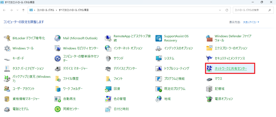Click the search magnifier icon

[270, 10]
